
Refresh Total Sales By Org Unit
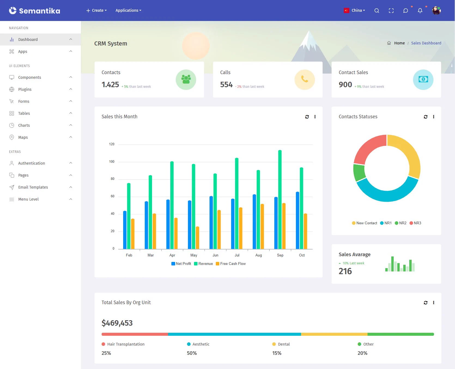coord(426,303)
